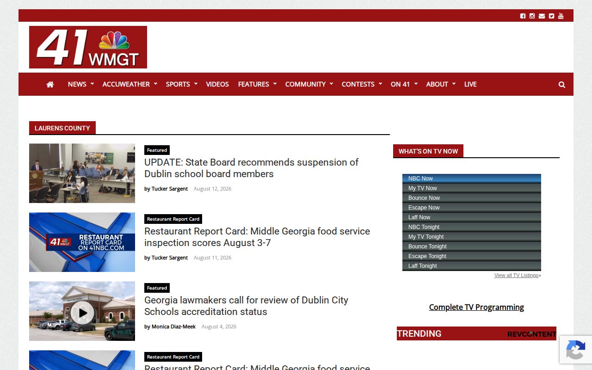Viewport: 592px width, 370px height.
Task: Select the NBC Tonight listing tab
Action: (472, 227)
